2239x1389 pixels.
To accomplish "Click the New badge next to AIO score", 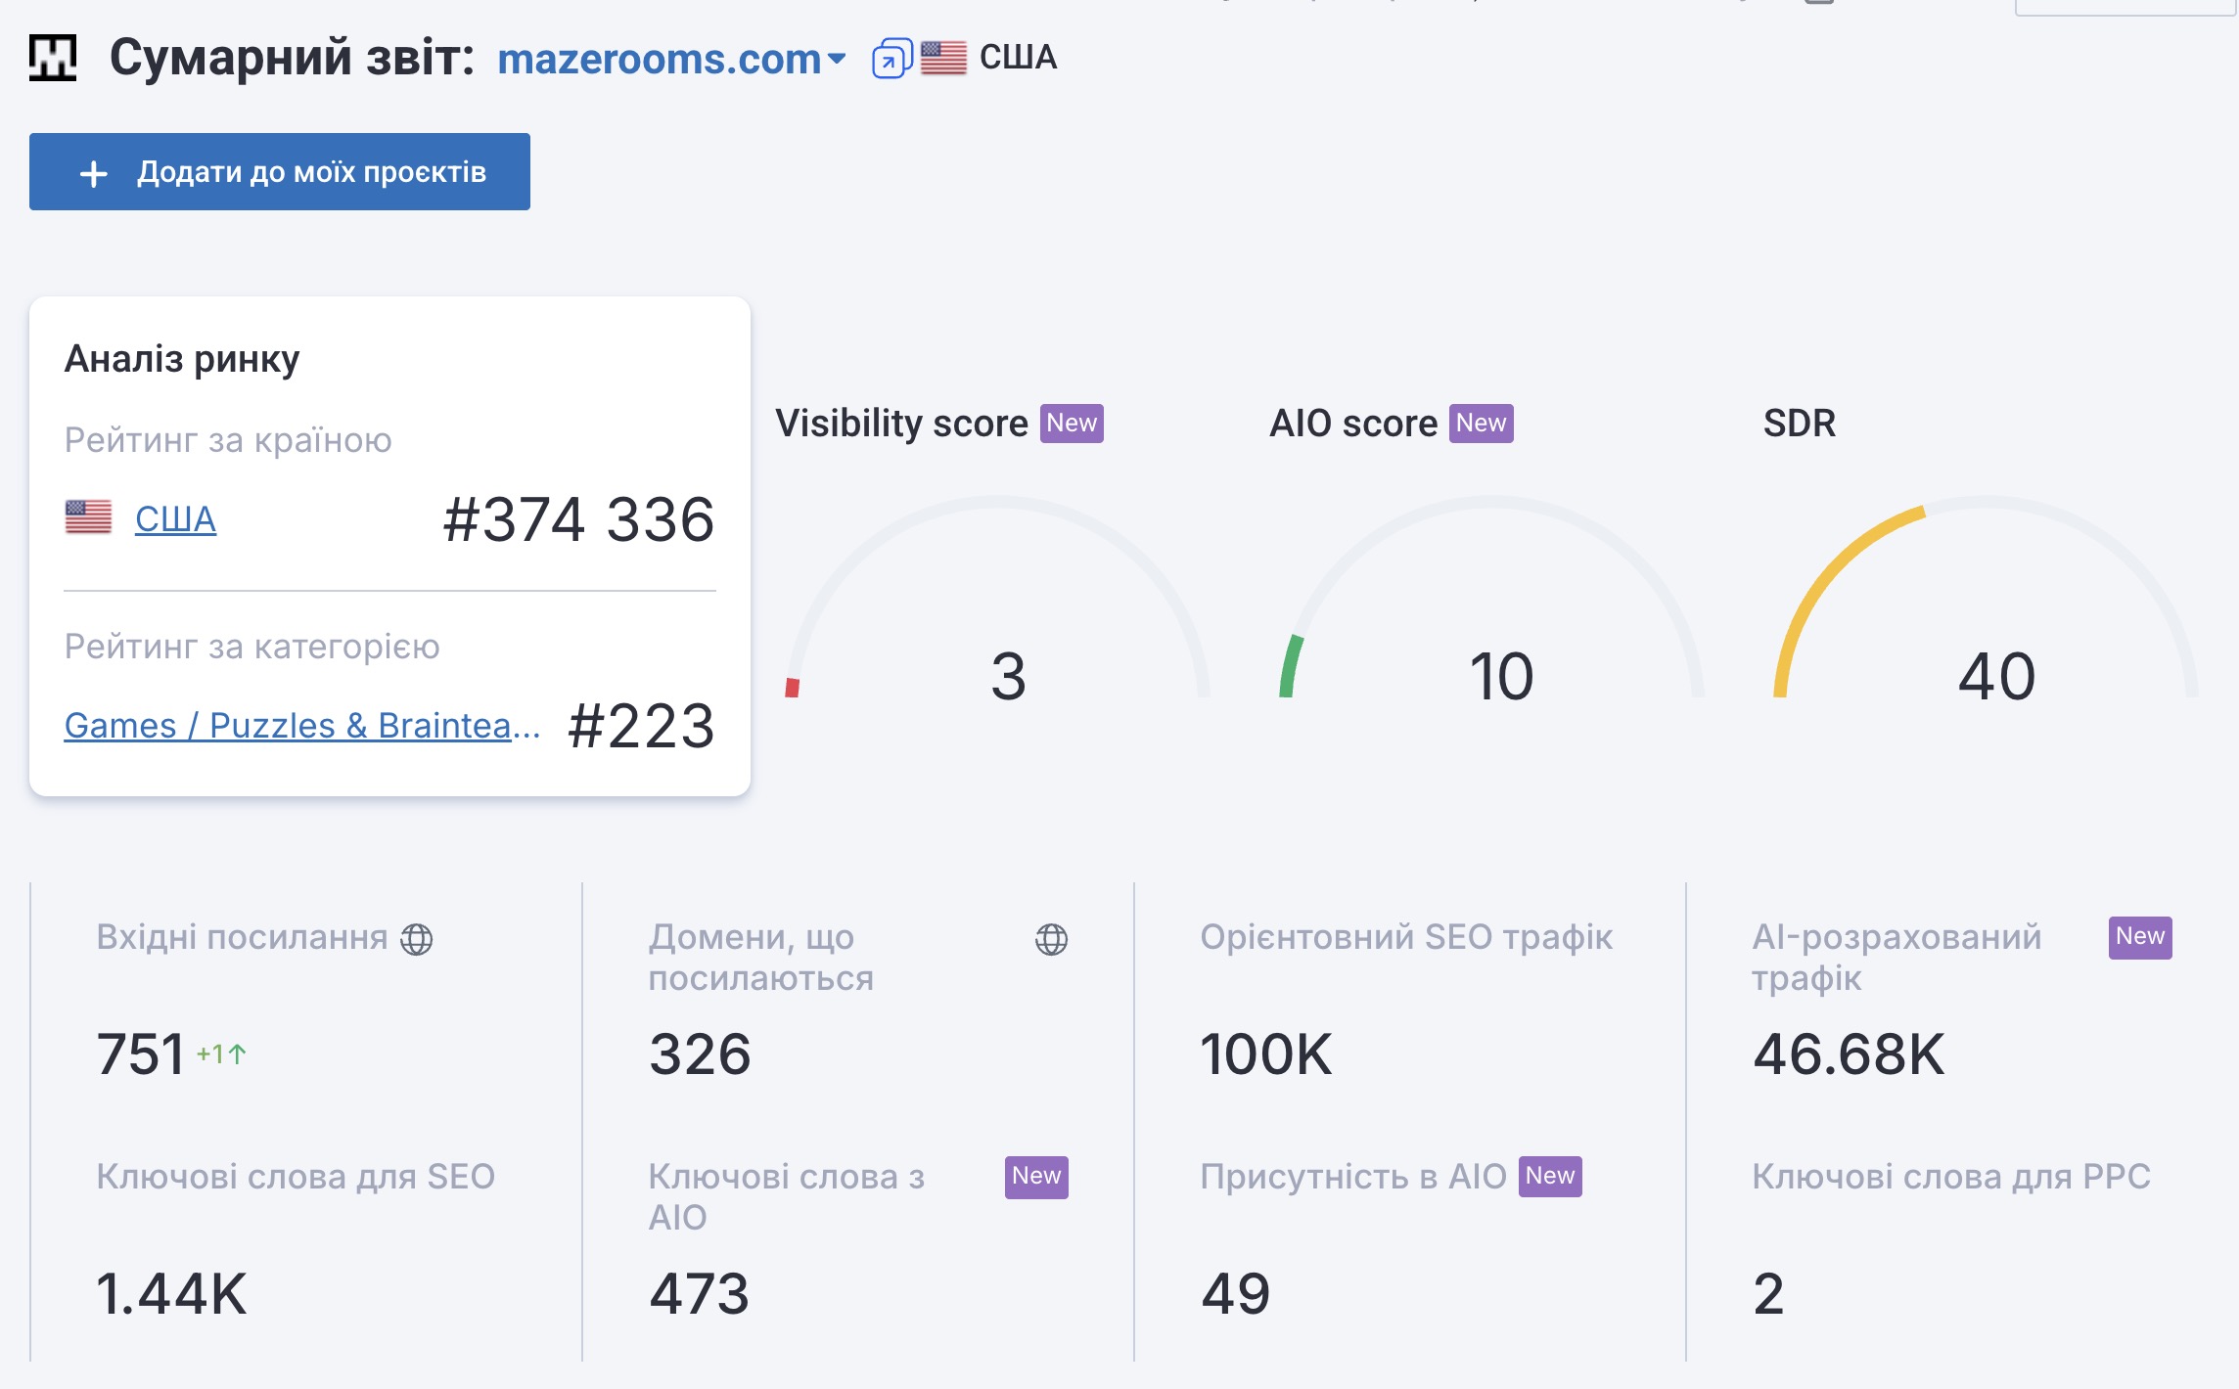I will 1481,424.
